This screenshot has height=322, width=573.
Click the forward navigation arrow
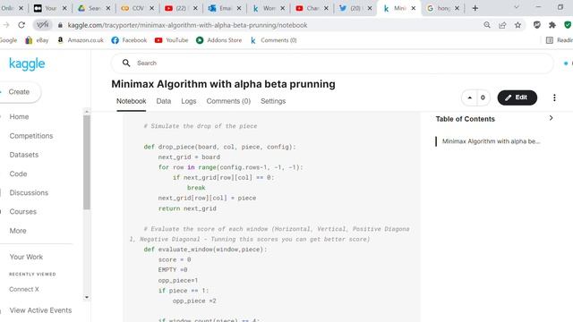(x=6, y=25)
